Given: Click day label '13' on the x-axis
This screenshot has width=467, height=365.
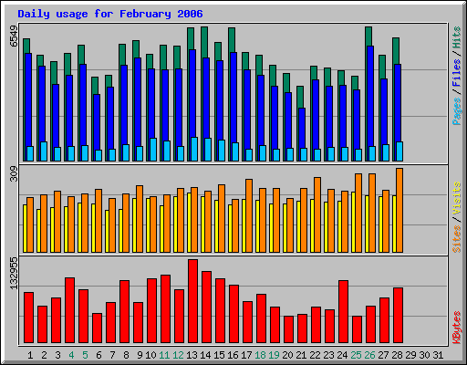Looking at the screenshot, I should click(192, 355).
